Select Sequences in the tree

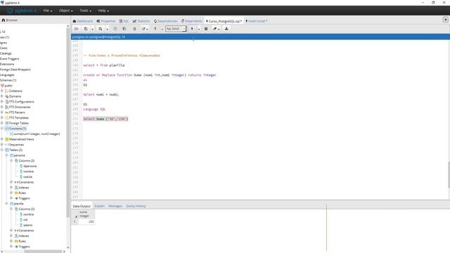[16, 145]
